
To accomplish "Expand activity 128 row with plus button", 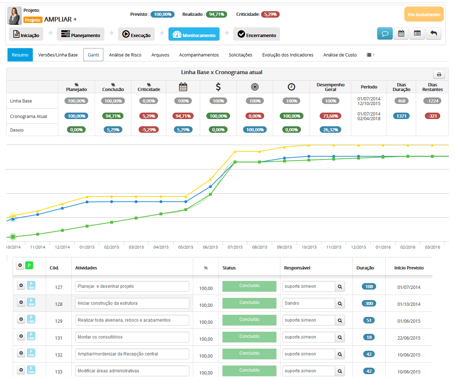I will coord(21,302).
